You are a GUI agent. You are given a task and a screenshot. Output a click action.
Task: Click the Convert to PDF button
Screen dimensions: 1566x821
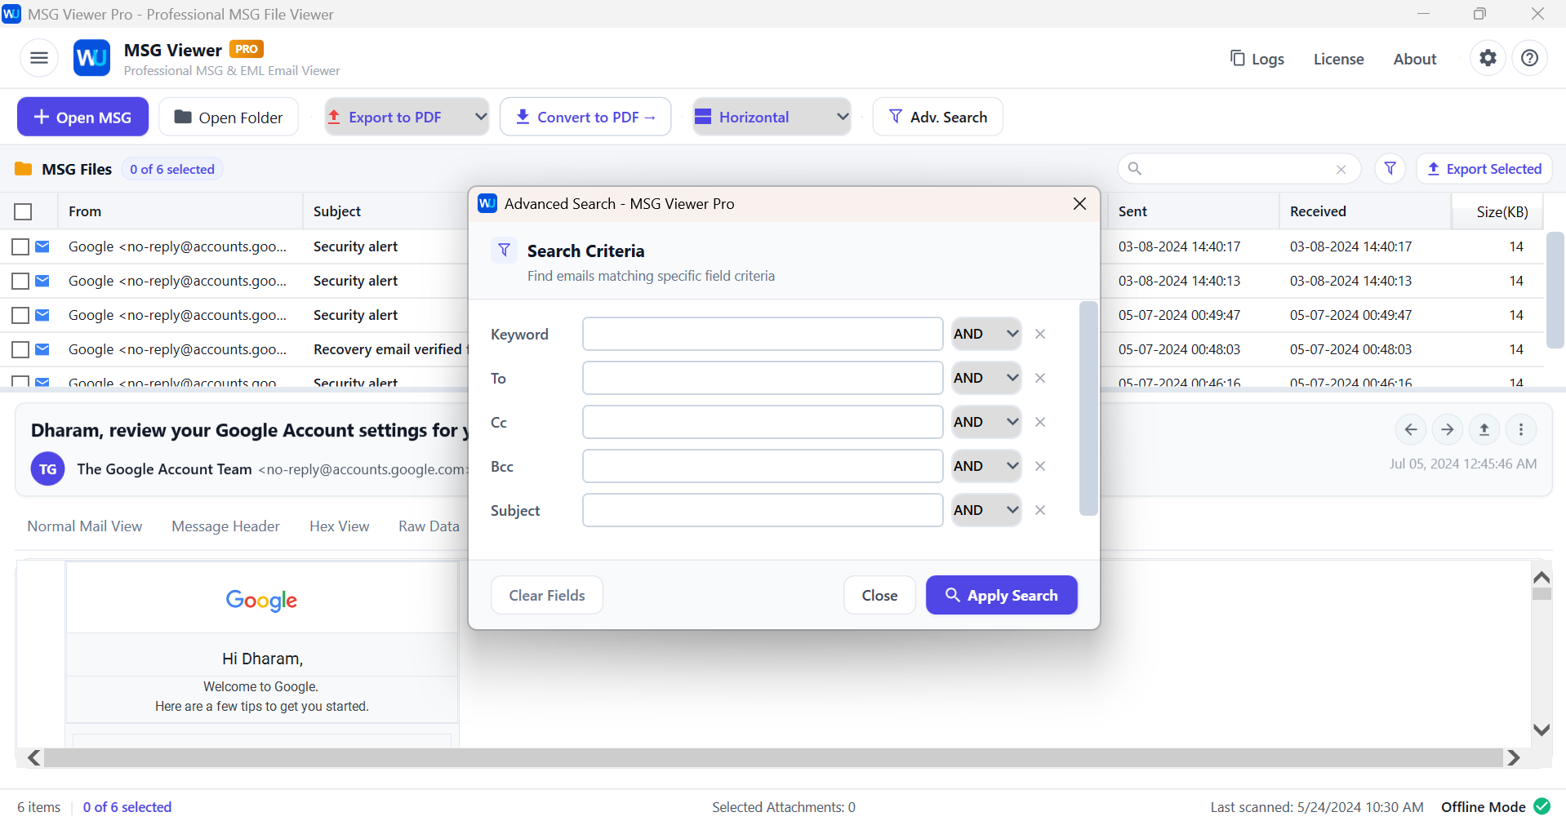[585, 117]
